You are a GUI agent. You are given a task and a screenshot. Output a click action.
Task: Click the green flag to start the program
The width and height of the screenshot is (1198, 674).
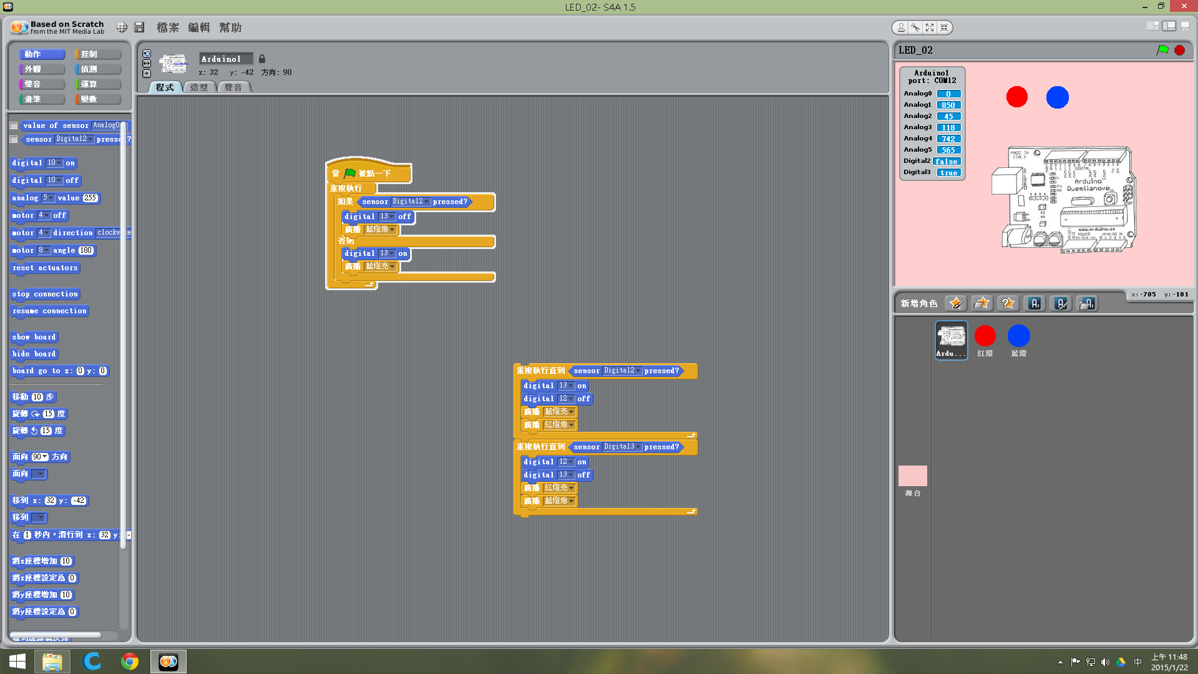pos(1162,50)
